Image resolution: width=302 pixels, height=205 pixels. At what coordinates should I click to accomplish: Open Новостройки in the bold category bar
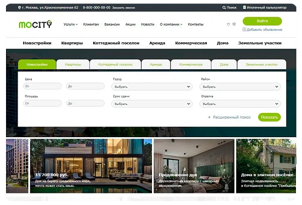37,43
